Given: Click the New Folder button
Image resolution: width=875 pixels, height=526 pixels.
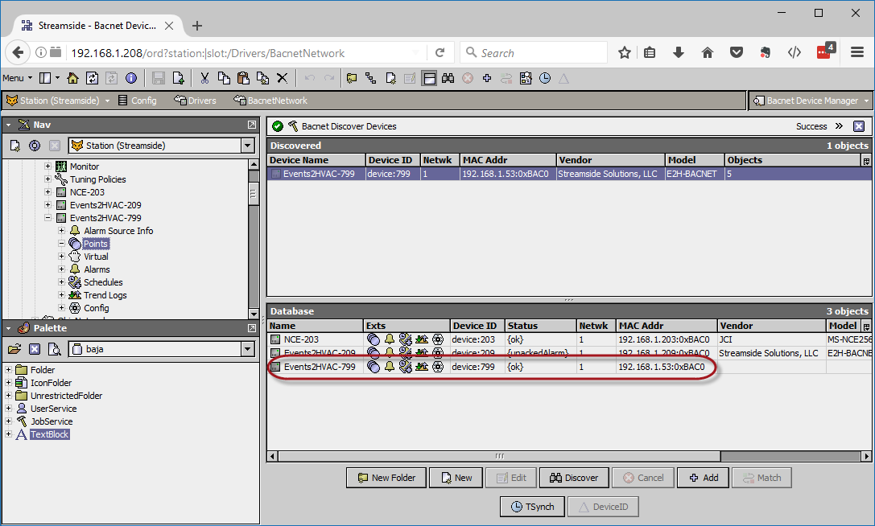Looking at the screenshot, I should pyautogui.click(x=386, y=478).
